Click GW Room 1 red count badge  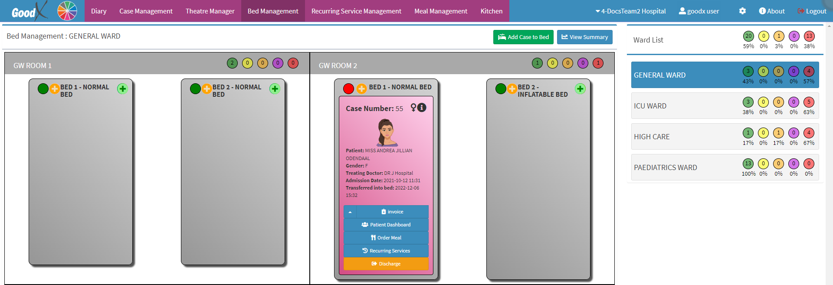(293, 63)
